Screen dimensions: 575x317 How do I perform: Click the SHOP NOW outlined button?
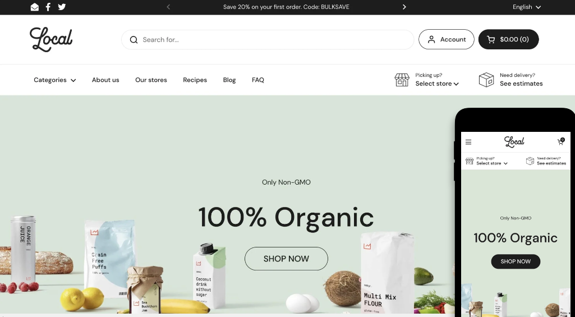286,259
